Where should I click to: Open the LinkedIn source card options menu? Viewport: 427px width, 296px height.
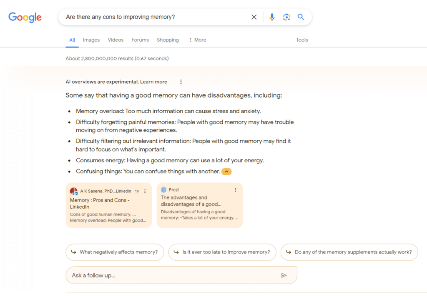click(145, 191)
